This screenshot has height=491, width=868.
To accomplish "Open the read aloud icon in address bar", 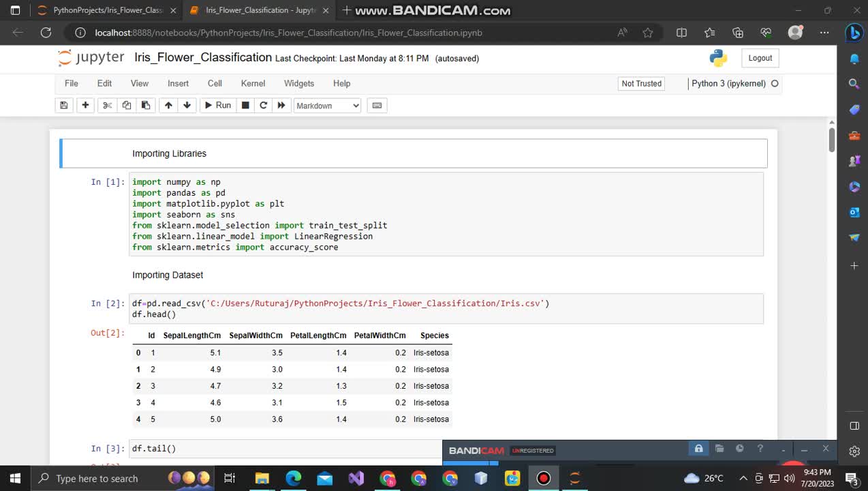I will (622, 32).
